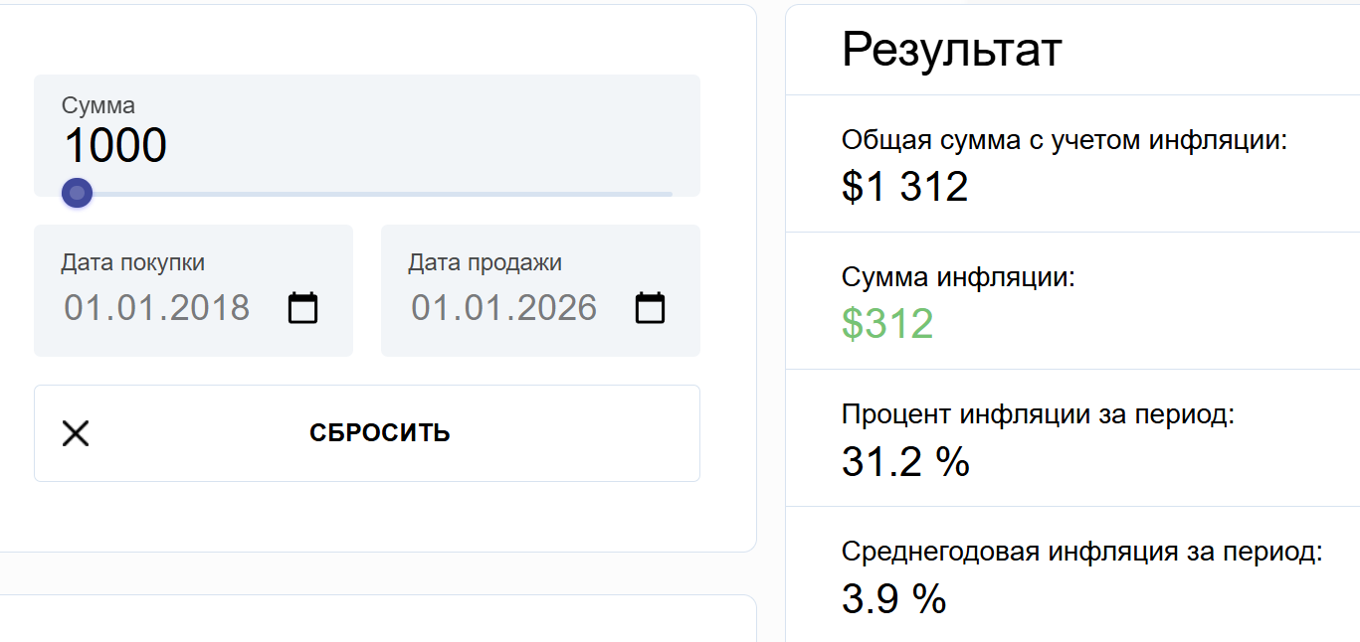Viewport: 1360px width, 642px height.
Task: Select the total amount $1 312 value
Action: point(904,187)
